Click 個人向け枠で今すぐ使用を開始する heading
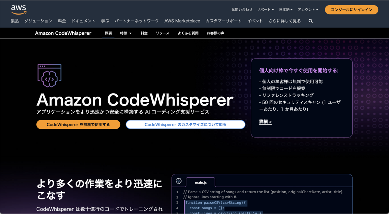The image size is (389, 214). coord(299,70)
